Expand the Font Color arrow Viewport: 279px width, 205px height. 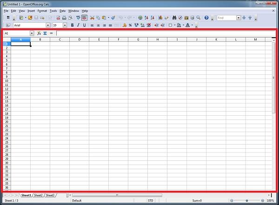coord(192,25)
